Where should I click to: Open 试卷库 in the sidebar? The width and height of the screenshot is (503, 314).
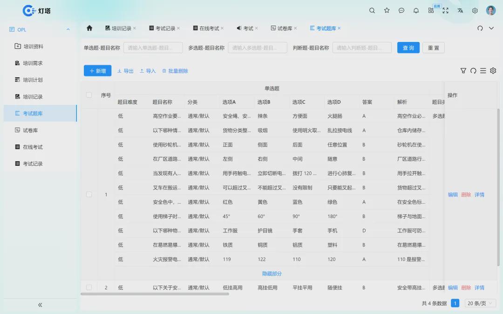tap(40, 130)
